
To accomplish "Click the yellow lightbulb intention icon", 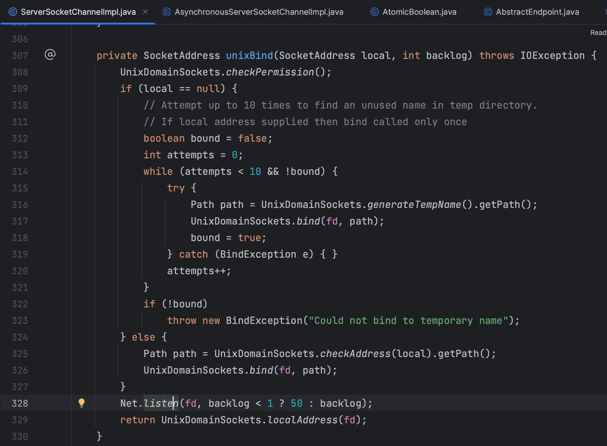I will point(81,403).
